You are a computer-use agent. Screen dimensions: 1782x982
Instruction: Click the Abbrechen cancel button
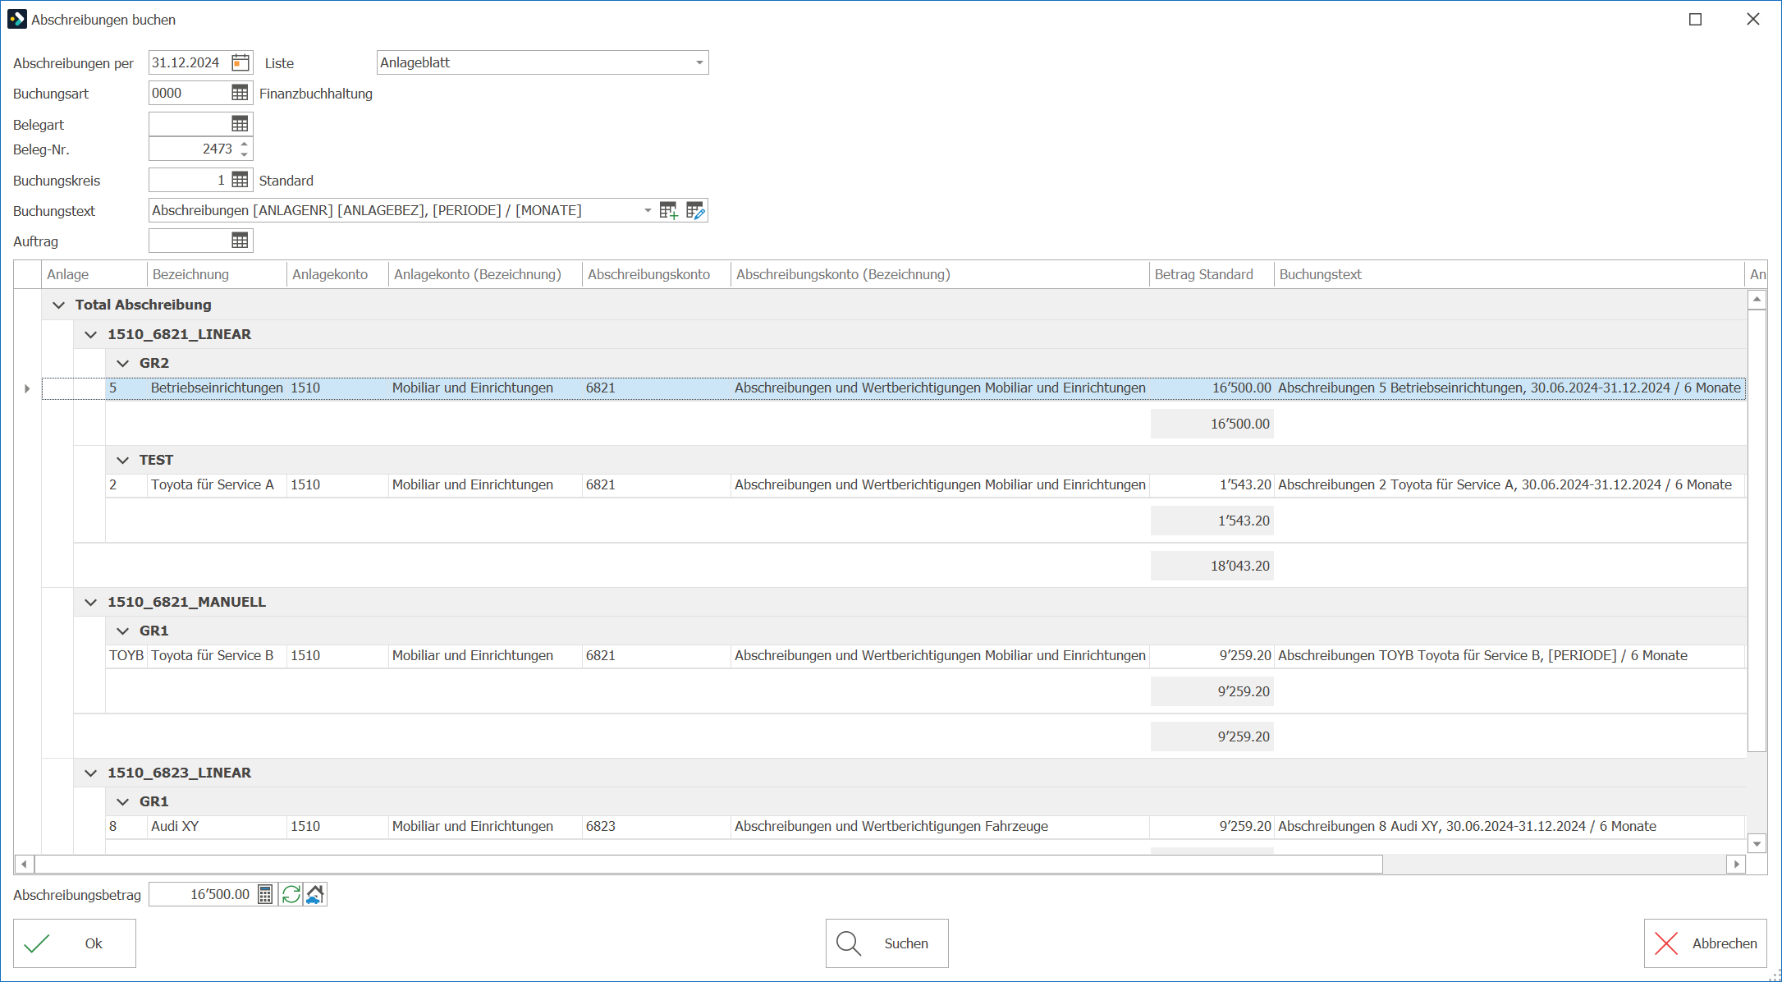(1705, 943)
